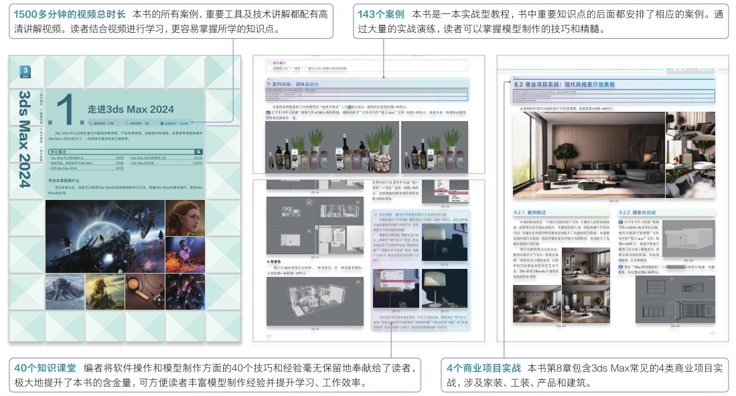Click the elf woman portrait image
The image size is (736, 396).
[185, 218]
